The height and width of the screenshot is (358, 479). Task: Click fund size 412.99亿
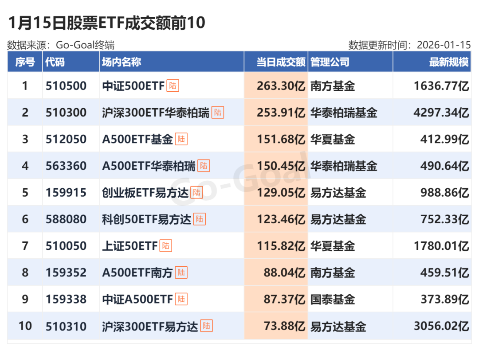[x=445, y=140]
